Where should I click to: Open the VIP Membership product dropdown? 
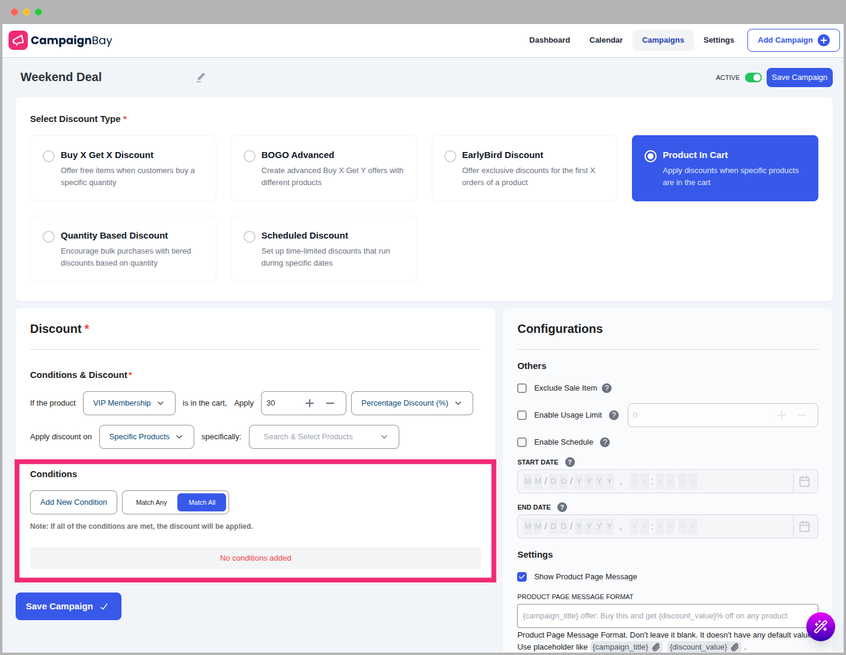129,403
